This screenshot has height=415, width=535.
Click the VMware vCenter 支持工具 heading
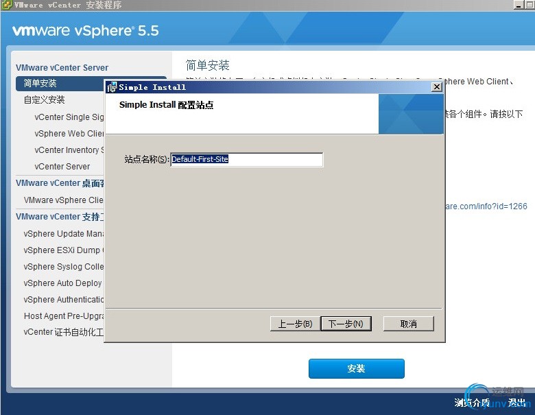coord(60,217)
